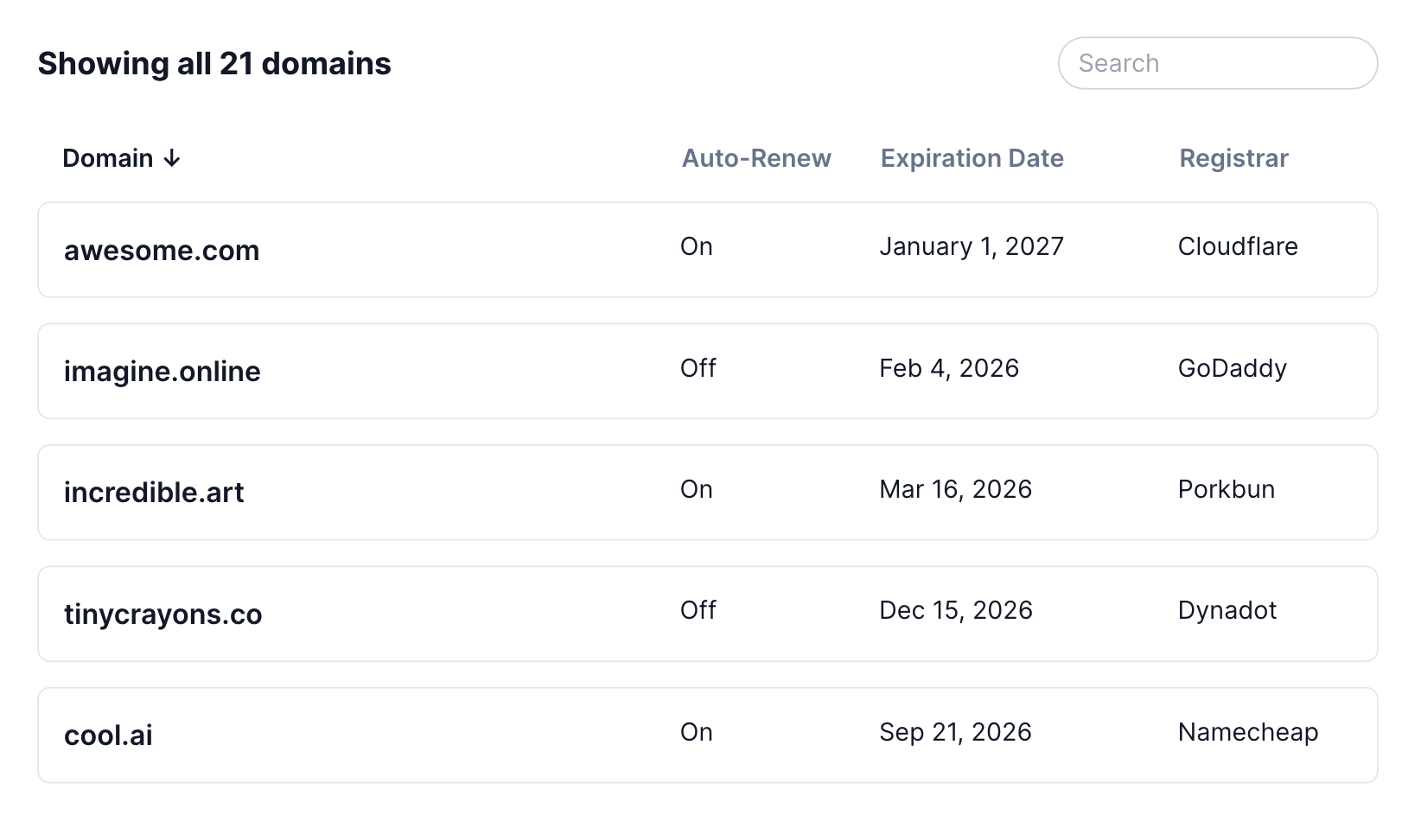Click the Cloudflare registrar entry
The image size is (1421, 821).
click(x=1237, y=247)
